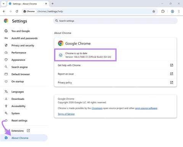
Task: Click the address bar URL chrome://settings/help
Action: (x=50, y=11)
